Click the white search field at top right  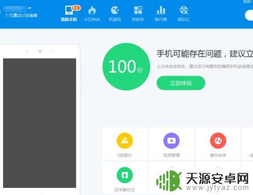(x=249, y=15)
